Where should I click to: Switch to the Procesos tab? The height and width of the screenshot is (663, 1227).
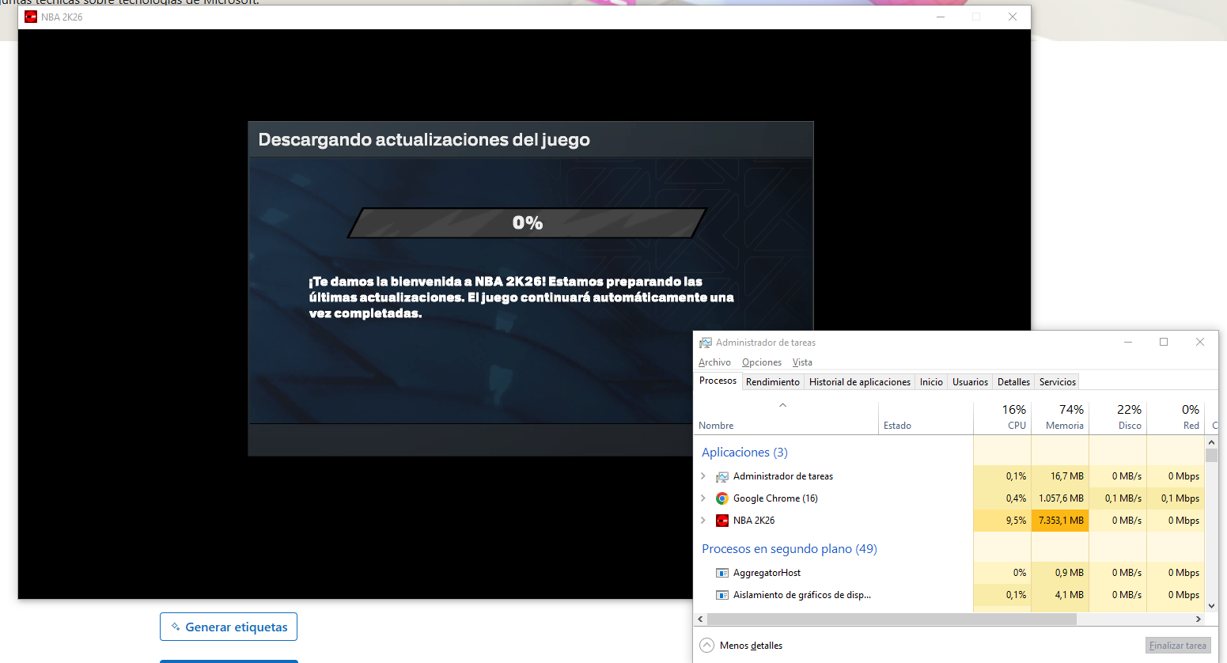(718, 381)
